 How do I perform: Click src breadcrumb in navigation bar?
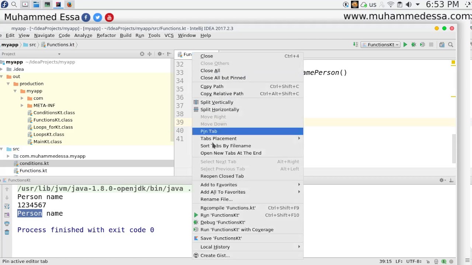pyautogui.click(x=29, y=45)
